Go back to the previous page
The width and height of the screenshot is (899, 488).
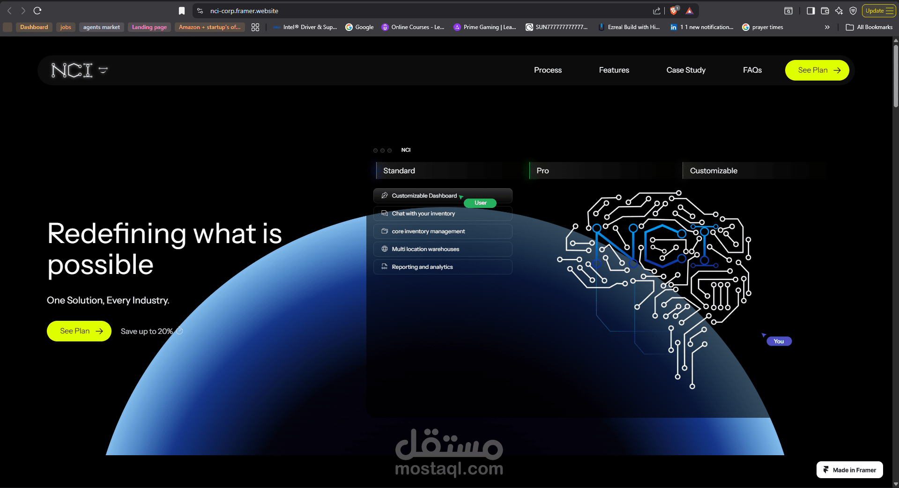9,11
